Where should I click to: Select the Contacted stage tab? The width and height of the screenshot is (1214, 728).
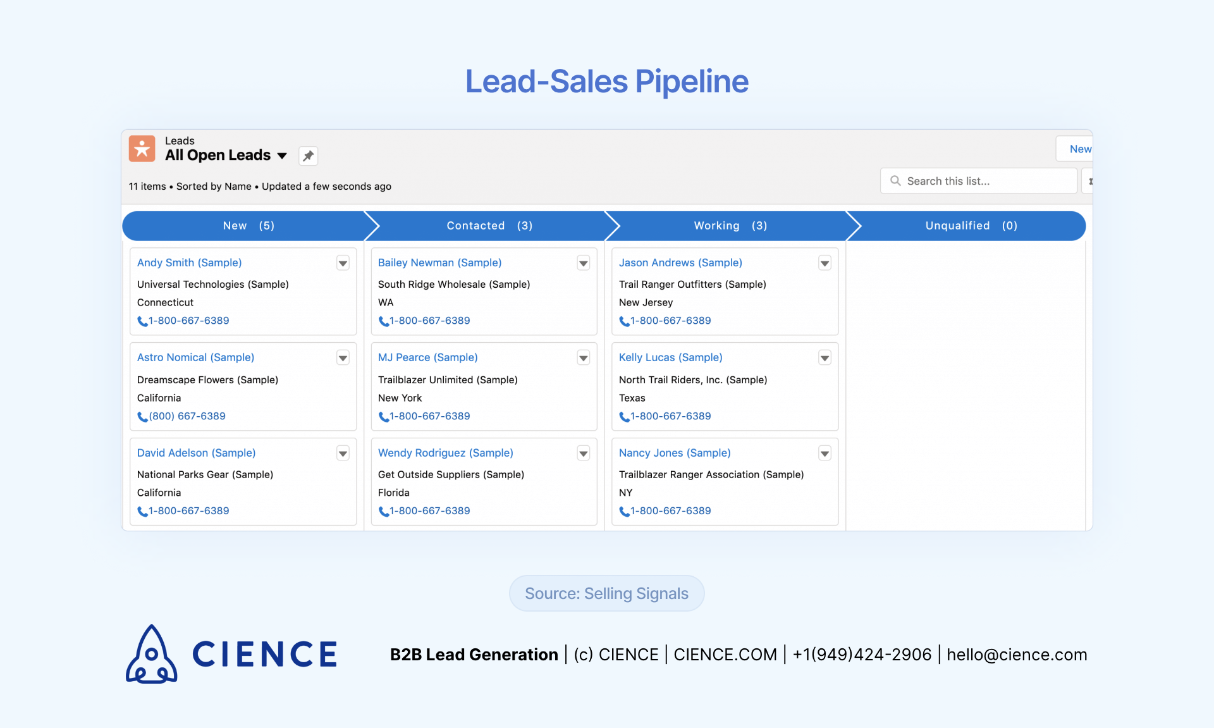pos(487,225)
